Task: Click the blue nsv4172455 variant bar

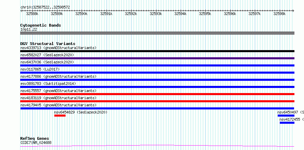Action: click(287, 123)
